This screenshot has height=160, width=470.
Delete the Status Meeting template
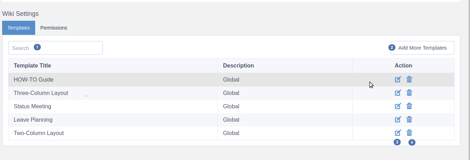409,106
